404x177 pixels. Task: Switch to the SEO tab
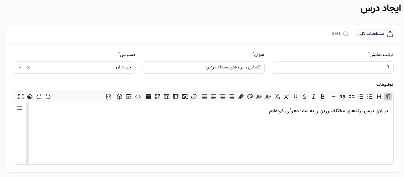(340, 34)
